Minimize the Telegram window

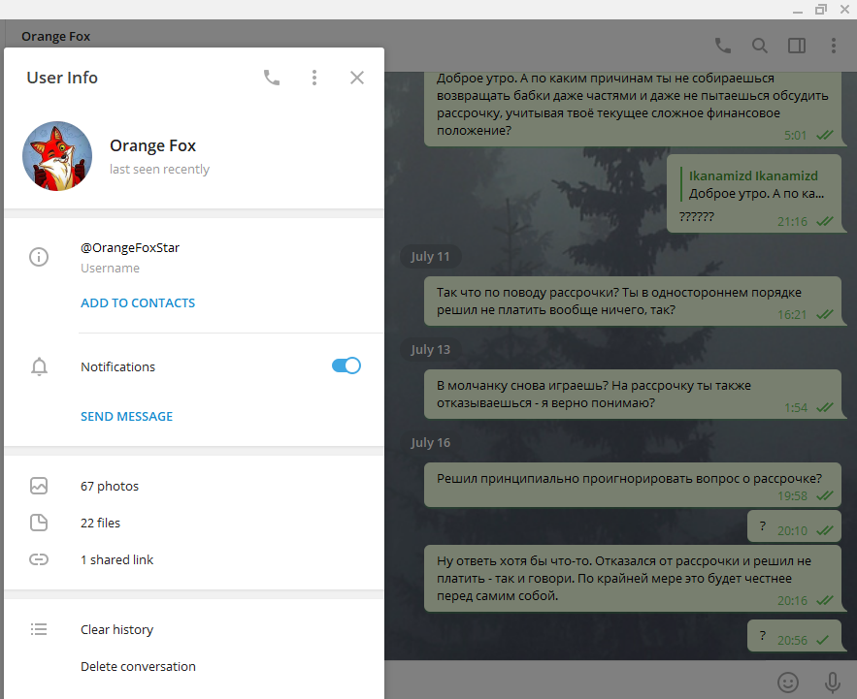point(798,10)
